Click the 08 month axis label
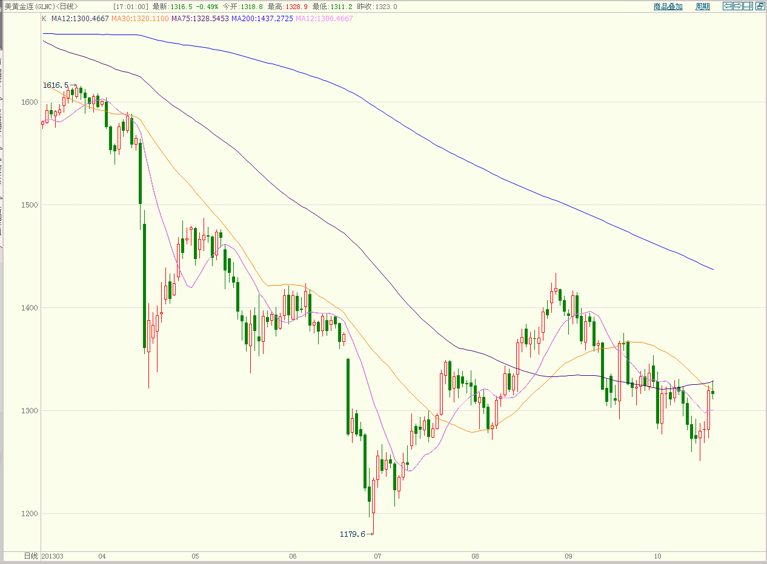This screenshot has height=564, width=767. (x=475, y=556)
